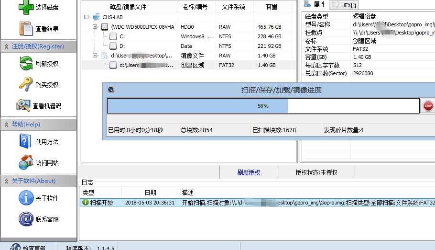435x250 pixels.
Task: Click the CHS-LAB computer icon
Action: (96, 17)
